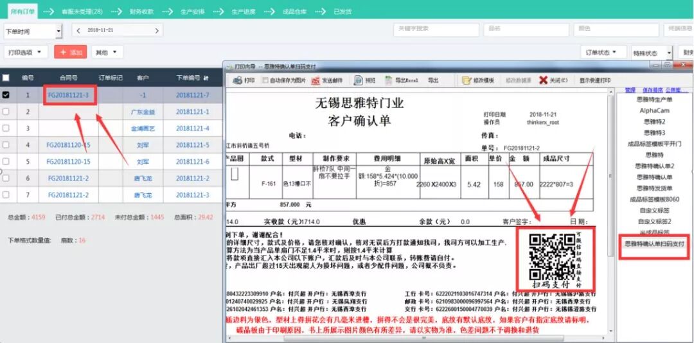The image size is (694, 343).
Task: Check the checkbox for row 7
Action: (6, 195)
